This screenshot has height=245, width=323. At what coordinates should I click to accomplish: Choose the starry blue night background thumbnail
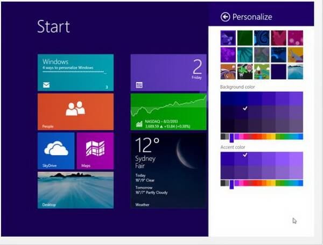tap(278, 55)
